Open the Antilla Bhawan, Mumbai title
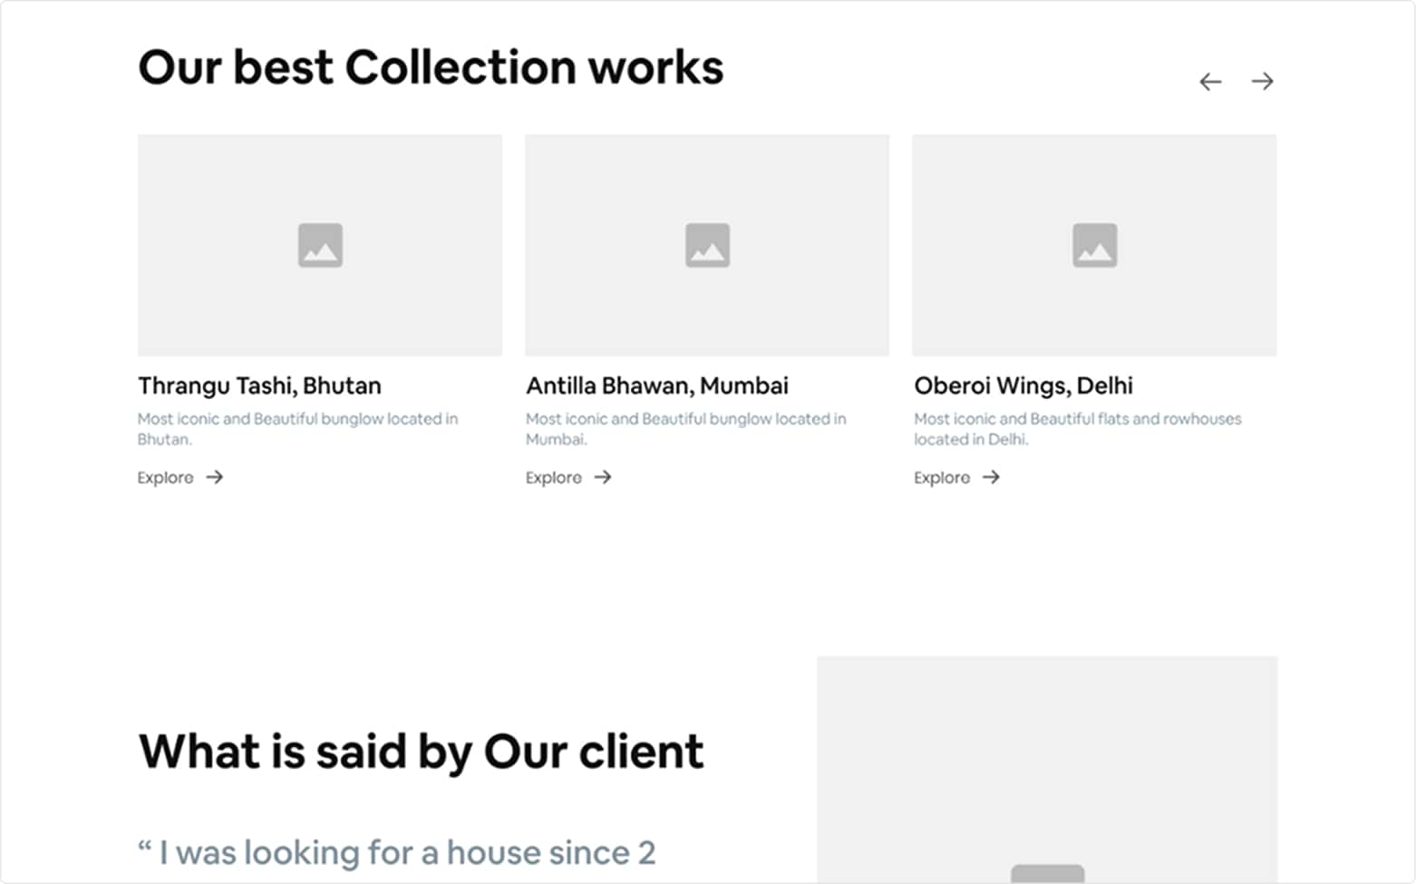Image resolution: width=1416 pixels, height=884 pixels. 657,385
